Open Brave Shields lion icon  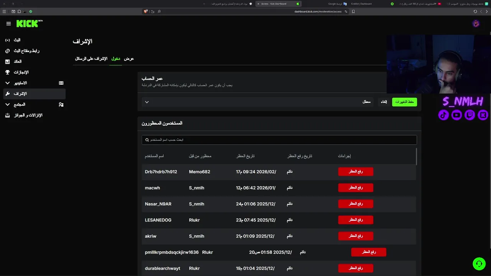(x=146, y=11)
